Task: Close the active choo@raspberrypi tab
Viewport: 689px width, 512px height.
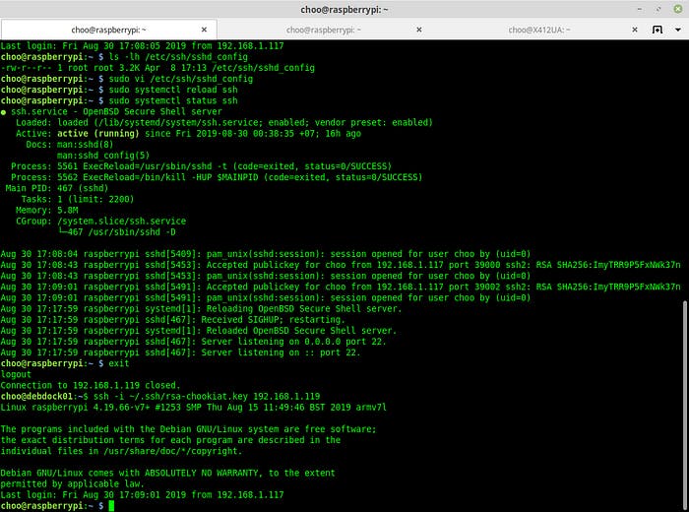Action: pos(204,30)
